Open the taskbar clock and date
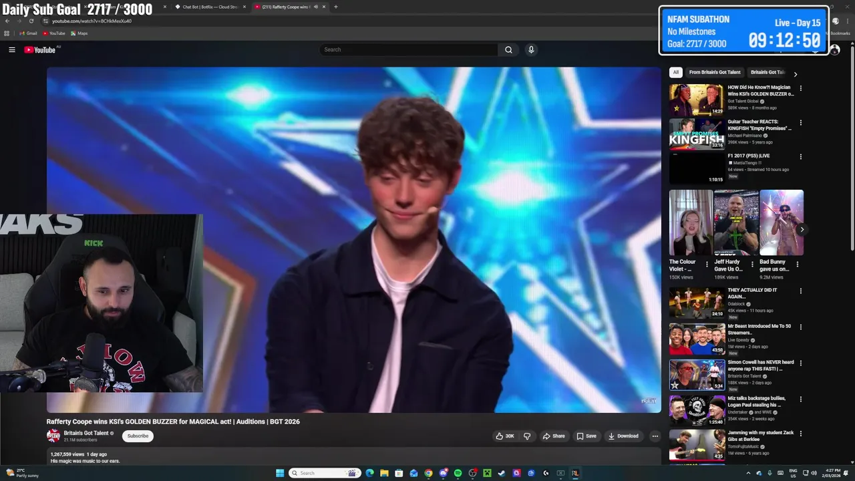Screen dimensions: 855x481 (x=831, y=473)
